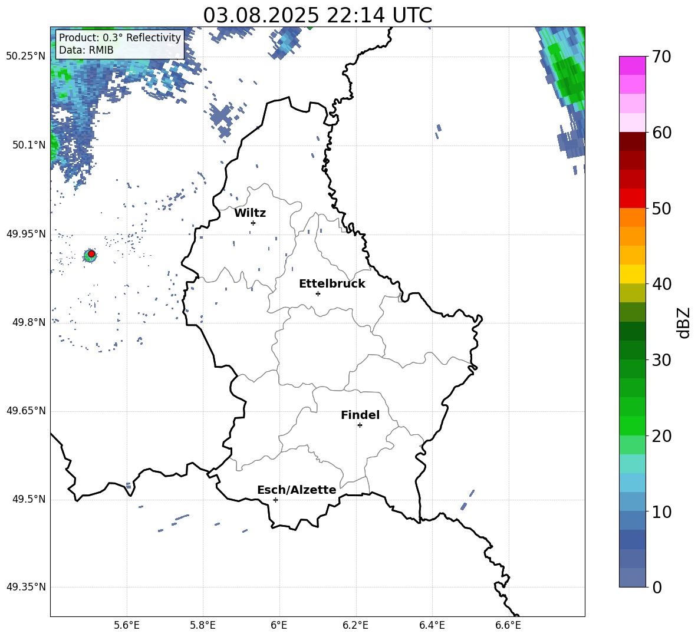Click the magenta swatch at colorbar top

click(x=632, y=65)
